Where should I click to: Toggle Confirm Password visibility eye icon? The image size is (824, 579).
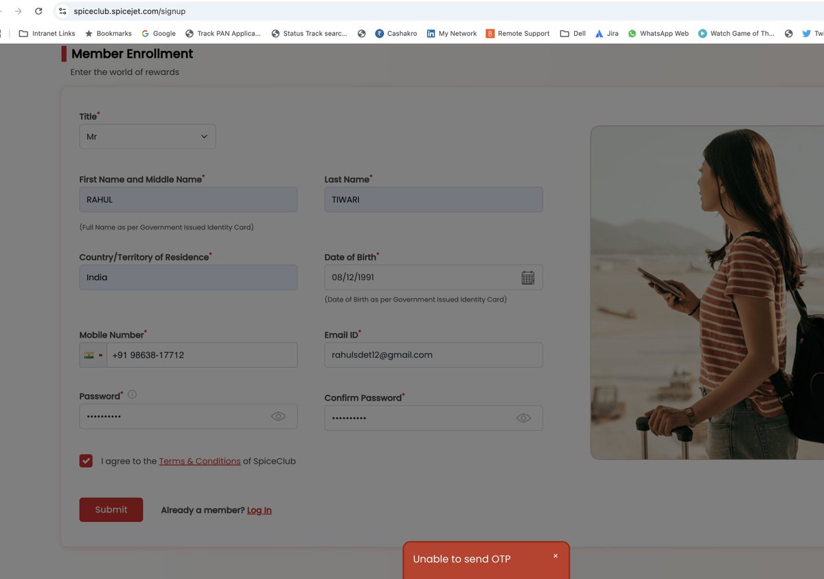[523, 418]
